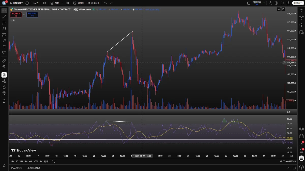Toggle magnet mode for drawings
305x171 pixels.
tap(4, 75)
